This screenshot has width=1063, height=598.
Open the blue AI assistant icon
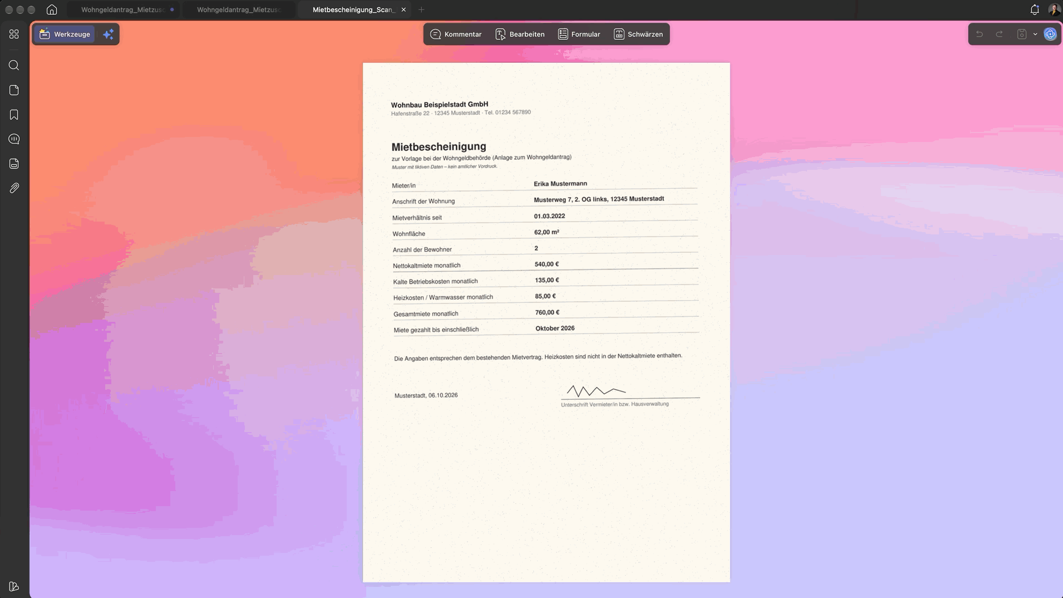point(1050,34)
